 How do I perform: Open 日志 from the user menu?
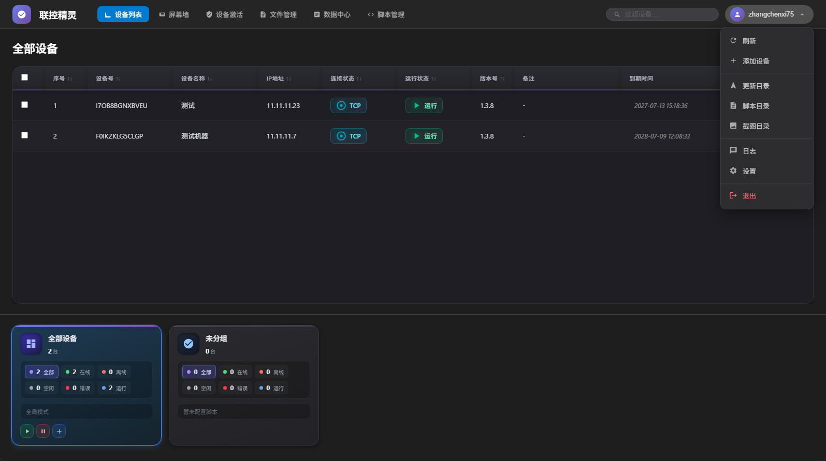coord(767,151)
